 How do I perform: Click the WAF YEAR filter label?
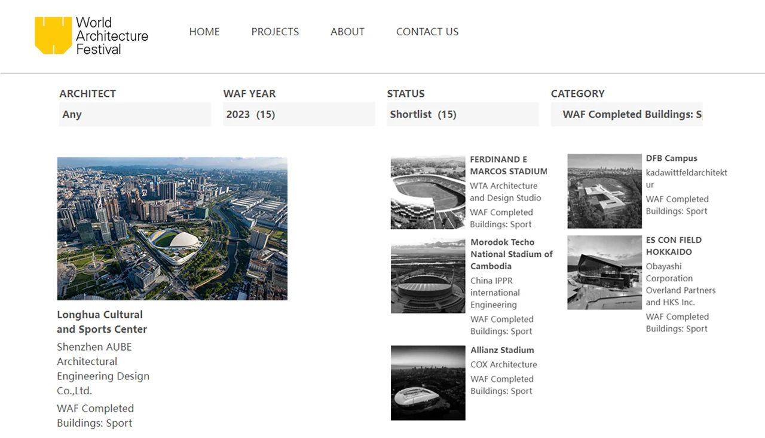tap(250, 93)
